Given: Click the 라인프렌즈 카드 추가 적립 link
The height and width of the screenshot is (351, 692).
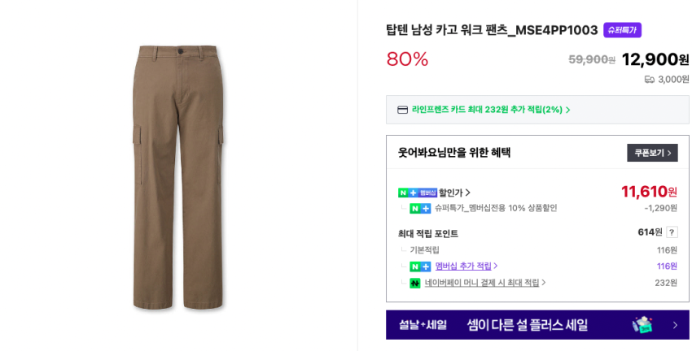Looking at the screenshot, I should [x=487, y=110].
